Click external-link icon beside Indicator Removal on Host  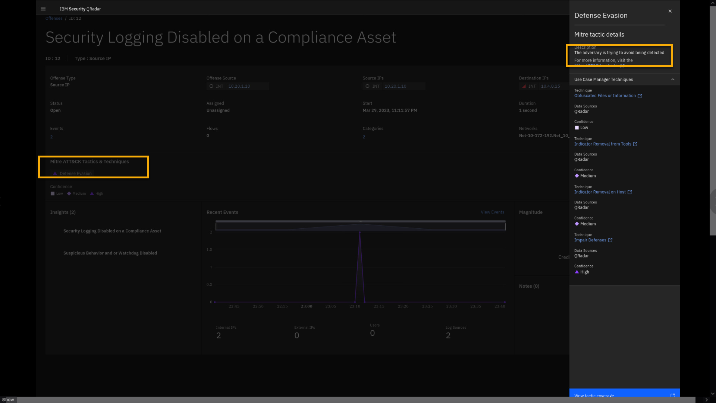[630, 192]
